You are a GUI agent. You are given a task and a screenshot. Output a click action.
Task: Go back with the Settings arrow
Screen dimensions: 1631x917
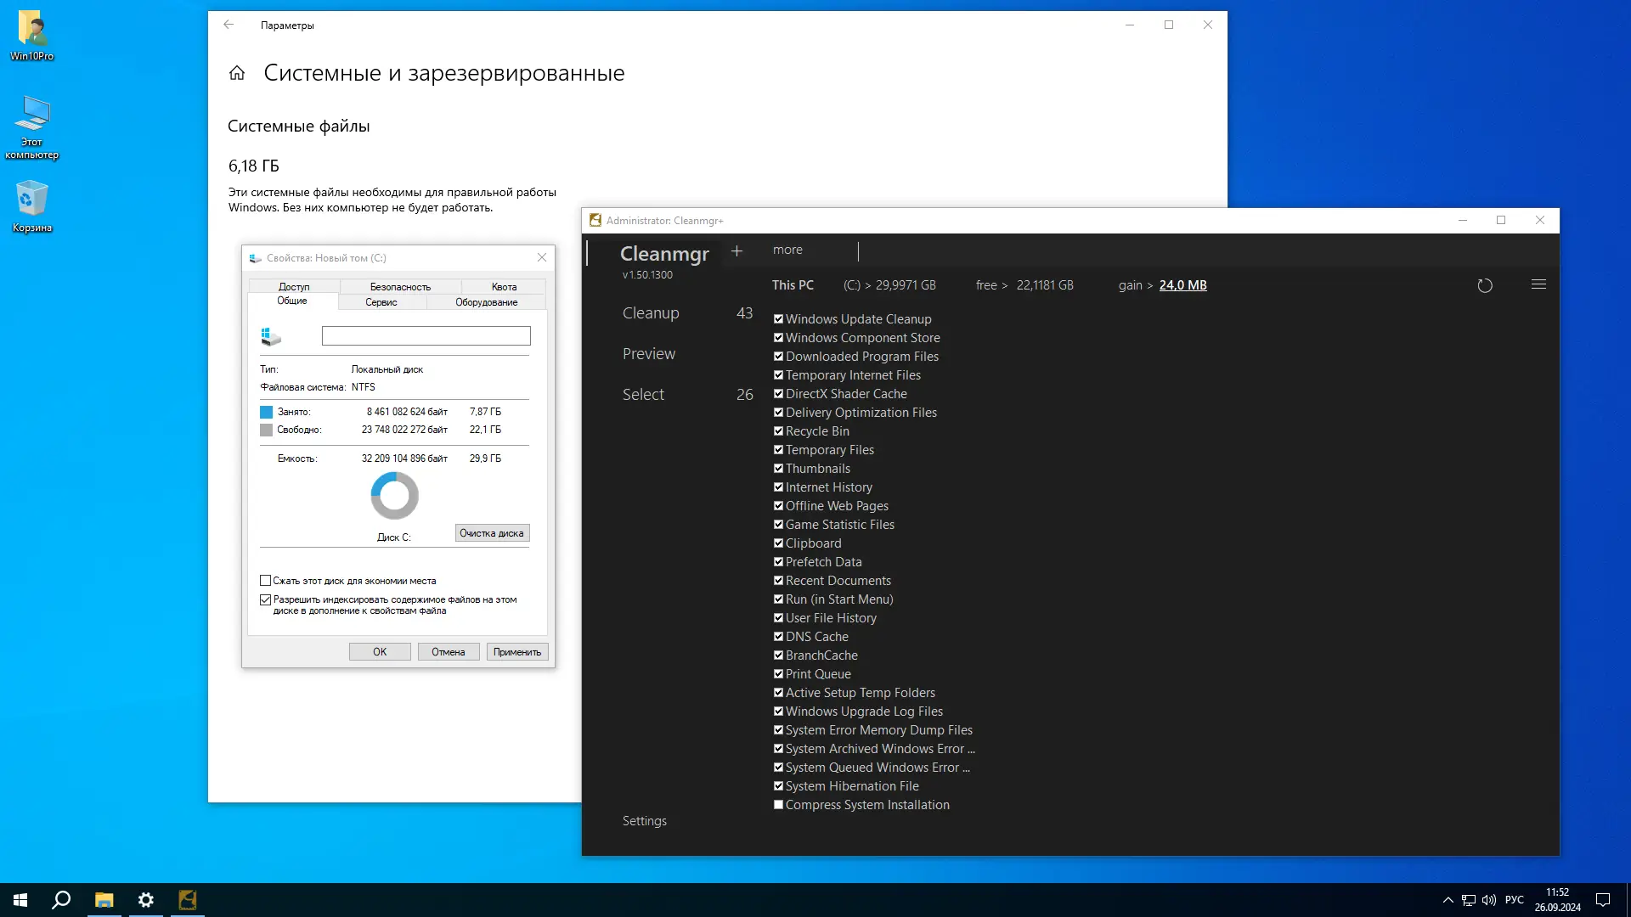point(229,25)
